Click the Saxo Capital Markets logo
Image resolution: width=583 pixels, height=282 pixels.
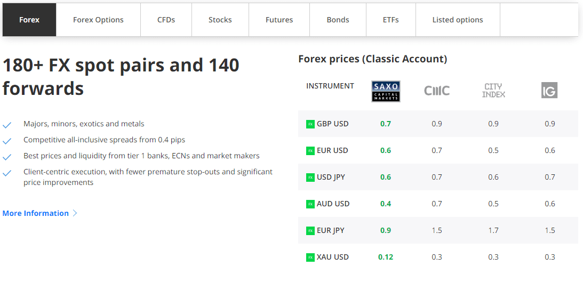pos(386,91)
